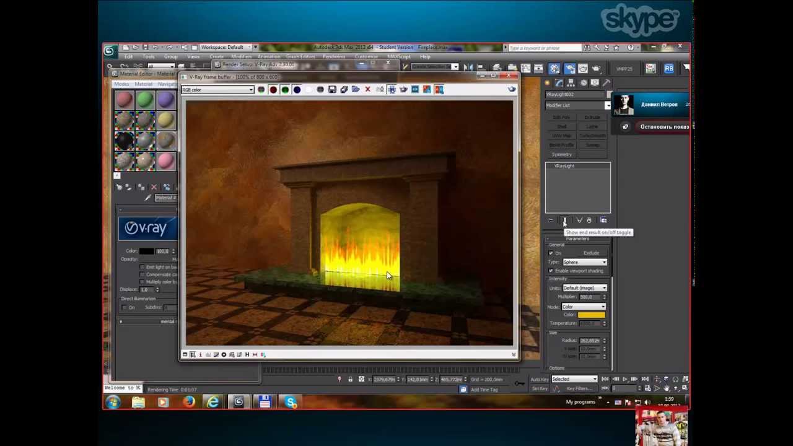Open the RGB color channel dropdown
Image resolution: width=793 pixels, height=446 pixels.
[x=218, y=90]
